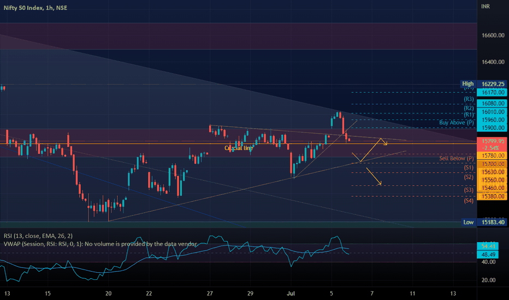Click the 16170.00 resistance price tag
Viewport: 509px width, 300px height.
(x=493, y=92)
